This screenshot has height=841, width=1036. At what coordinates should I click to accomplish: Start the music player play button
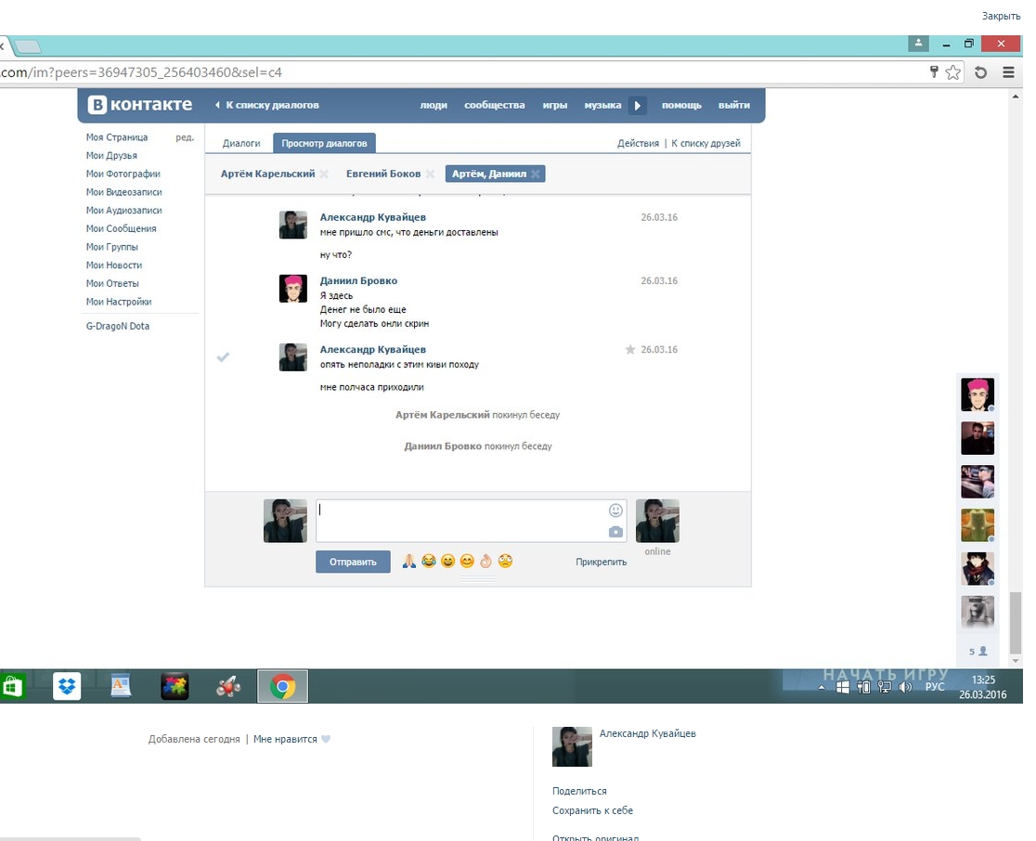[x=637, y=105]
